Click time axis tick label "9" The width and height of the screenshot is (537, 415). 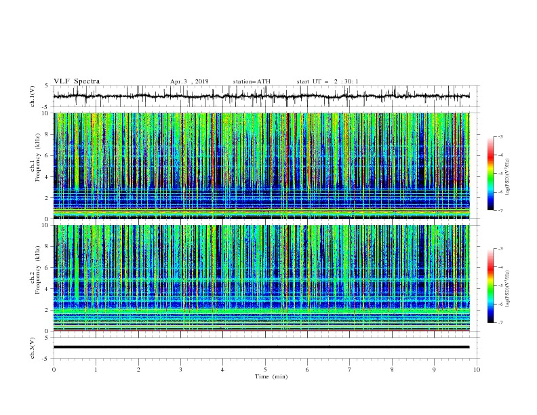tap(434, 370)
